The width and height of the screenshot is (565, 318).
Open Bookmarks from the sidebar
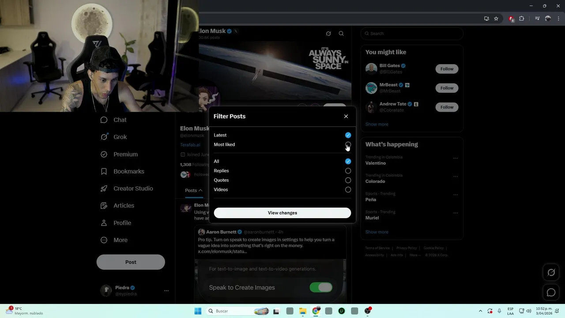point(122,171)
